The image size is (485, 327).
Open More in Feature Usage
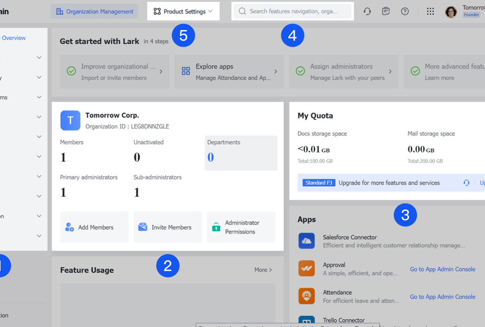(263, 270)
